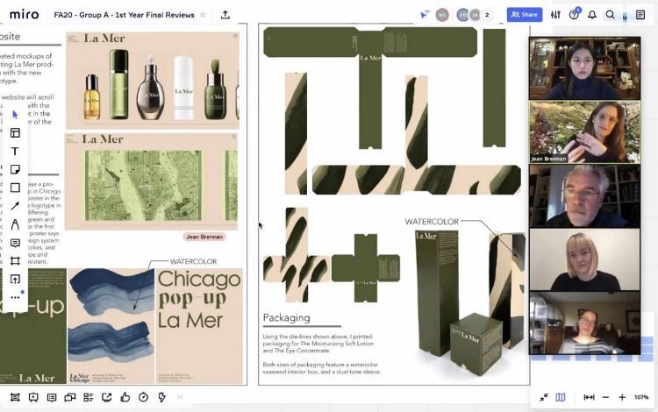Select the Sticky note tool
The width and height of the screenshot is (658, 412).
click(x=15, y=169)
